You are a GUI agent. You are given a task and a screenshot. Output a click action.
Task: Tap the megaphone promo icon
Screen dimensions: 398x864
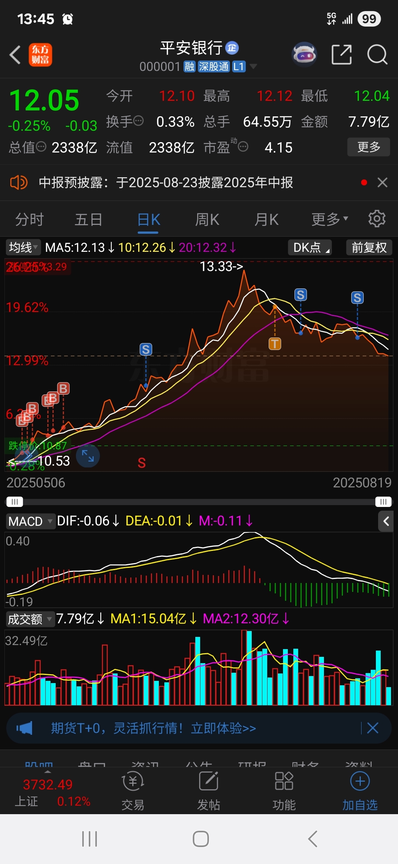(24, 728)
